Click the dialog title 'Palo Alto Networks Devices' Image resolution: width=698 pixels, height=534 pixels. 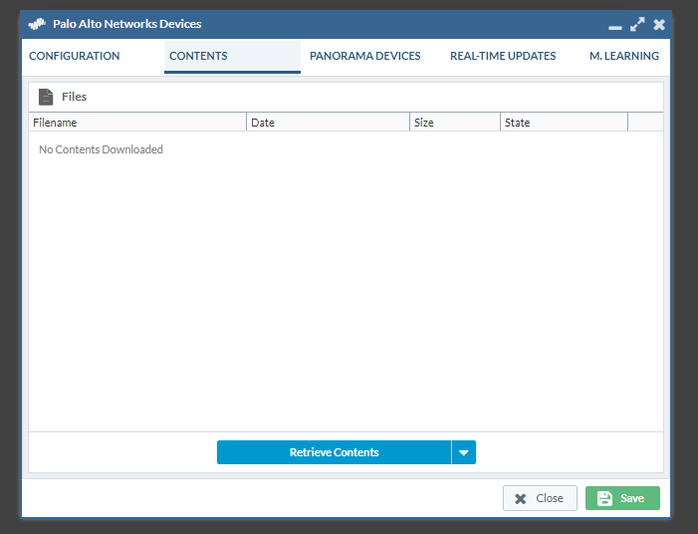point(126,24)
